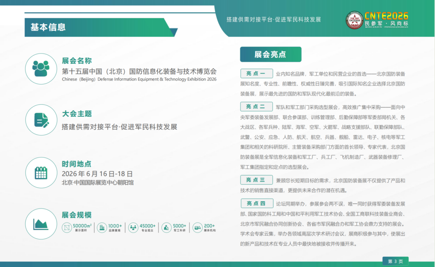Select the 基本信息 header tab
435x267 pixels.
tap(48, 27)
